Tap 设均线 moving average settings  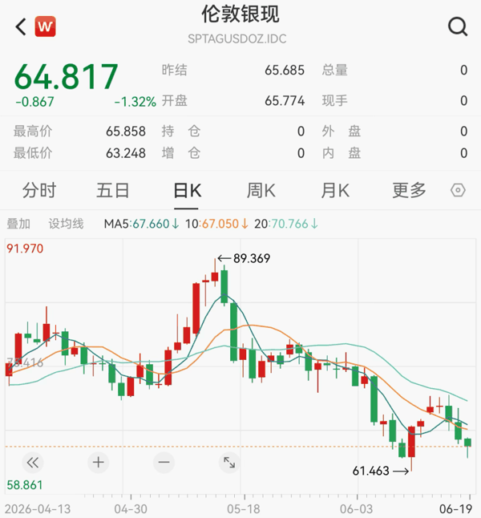(x=66, y=224)
